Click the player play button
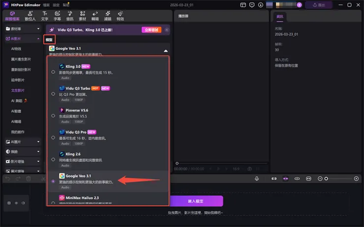Viewport: 364px width, 227px height. (x=218, y=169)
